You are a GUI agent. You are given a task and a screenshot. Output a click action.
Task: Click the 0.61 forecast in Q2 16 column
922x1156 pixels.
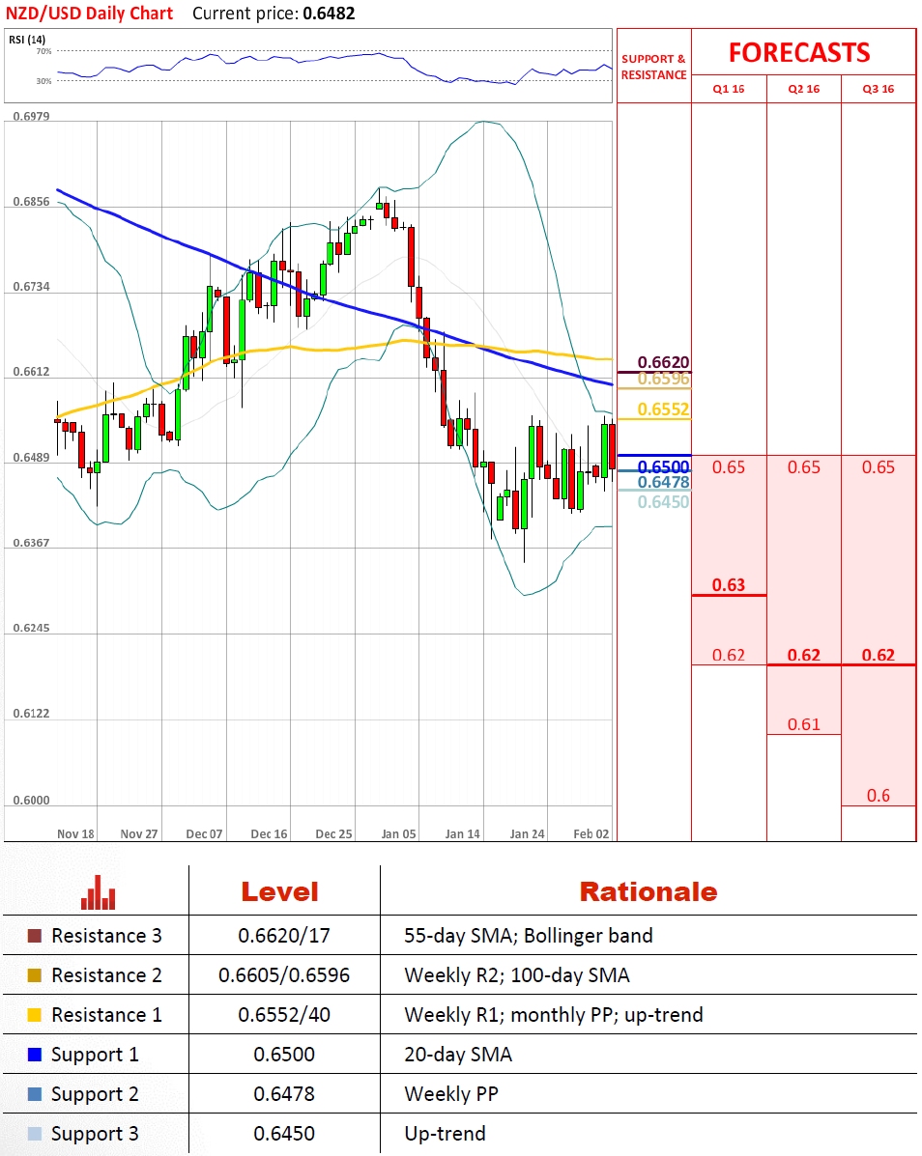click(804, 724)
